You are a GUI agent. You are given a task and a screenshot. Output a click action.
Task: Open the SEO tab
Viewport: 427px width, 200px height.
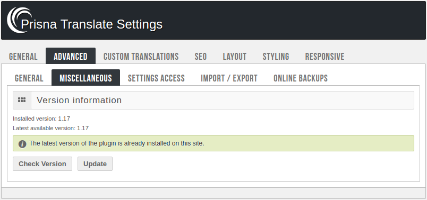(201, 57)
